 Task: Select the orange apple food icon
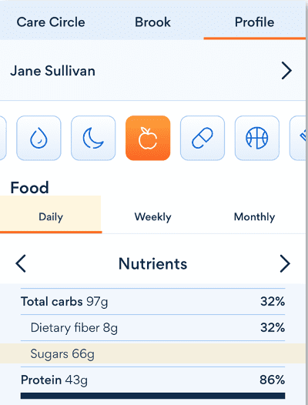pos(148,138)
